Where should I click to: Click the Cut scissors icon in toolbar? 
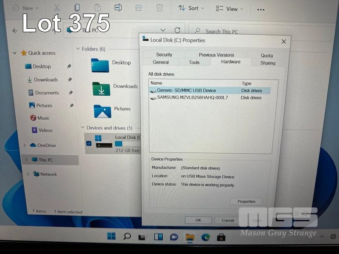click(x=57, y=8)
